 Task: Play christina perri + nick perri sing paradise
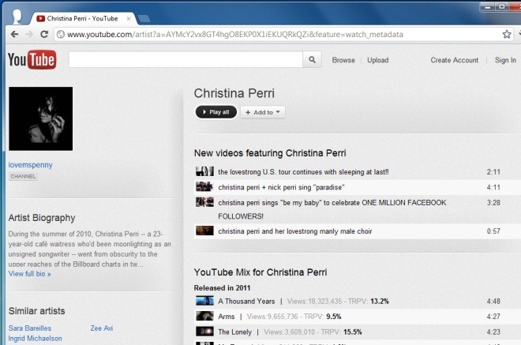pyautogui.click(x=281, y=187)
